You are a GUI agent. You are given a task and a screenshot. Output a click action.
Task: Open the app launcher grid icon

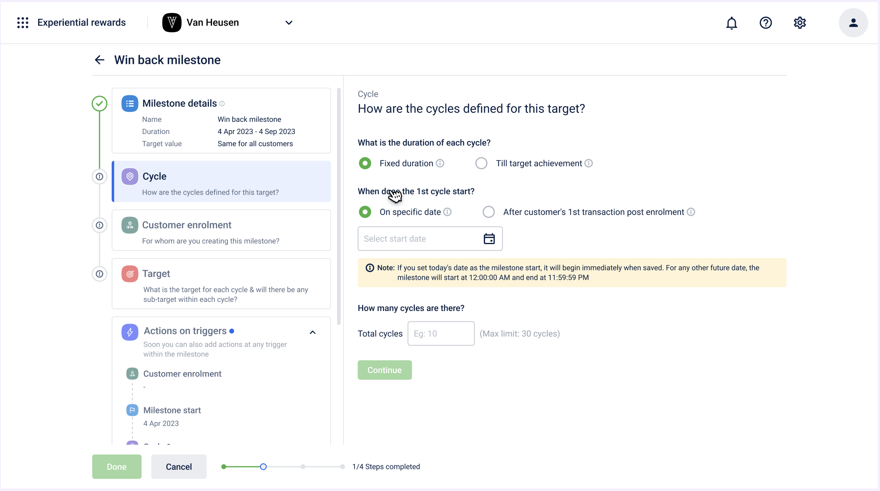tap(23, 23)
